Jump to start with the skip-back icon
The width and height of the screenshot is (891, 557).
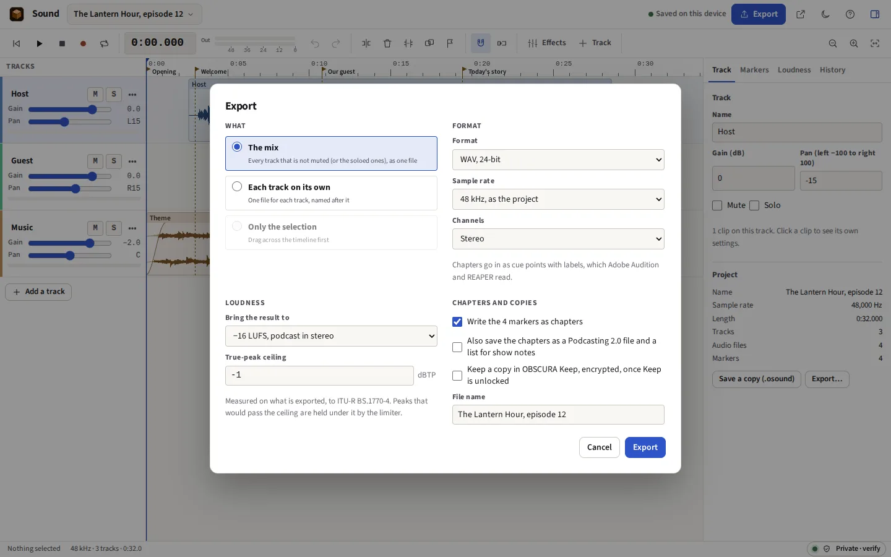tap(17, 43)
